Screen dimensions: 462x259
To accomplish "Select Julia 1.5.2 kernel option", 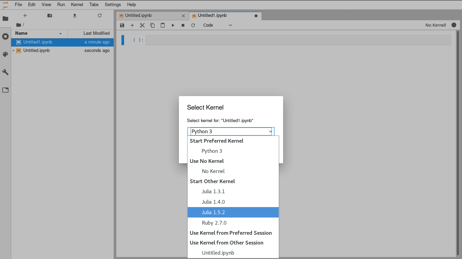I will coord(213,212).
